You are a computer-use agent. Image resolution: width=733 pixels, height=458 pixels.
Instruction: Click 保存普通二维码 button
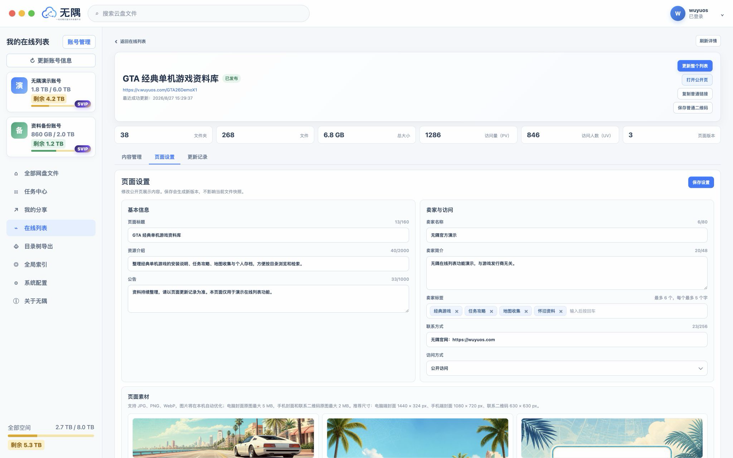693,108
